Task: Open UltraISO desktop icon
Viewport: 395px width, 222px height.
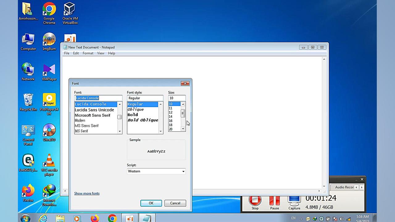Action: click(49, 131)
